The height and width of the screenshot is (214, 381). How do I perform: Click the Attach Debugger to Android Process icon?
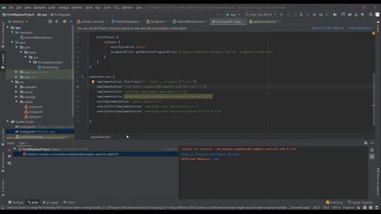321,14
